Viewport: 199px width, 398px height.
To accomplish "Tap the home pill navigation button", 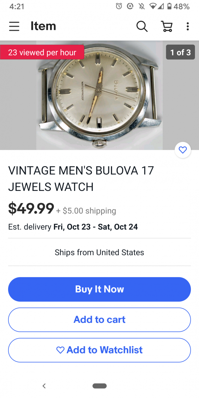I will 99,386.
